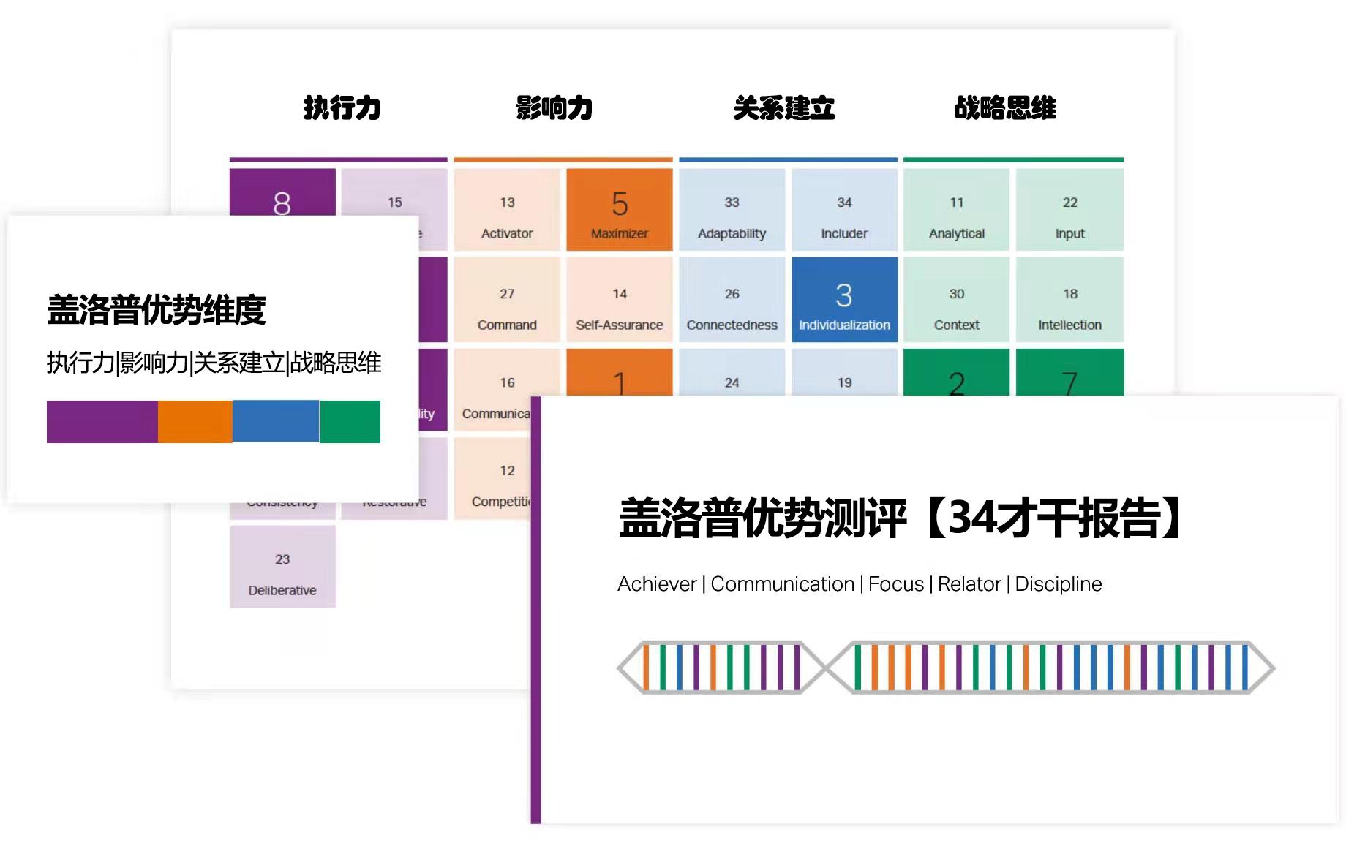The height and width of the screenshot is (854, 1346).
Task: Select the 11 Analytical tile
Action: [x=957, y=210]
